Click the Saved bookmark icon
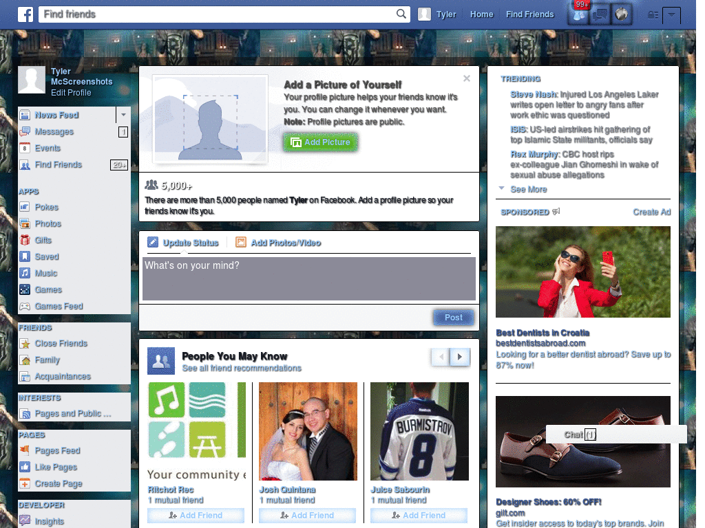The image size is (705, 528). click(x=25, y=257)
